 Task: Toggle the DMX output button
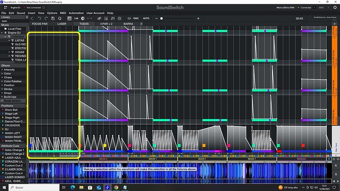tap(136, 18)
